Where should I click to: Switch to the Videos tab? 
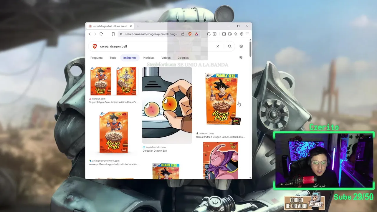point(166,58)
